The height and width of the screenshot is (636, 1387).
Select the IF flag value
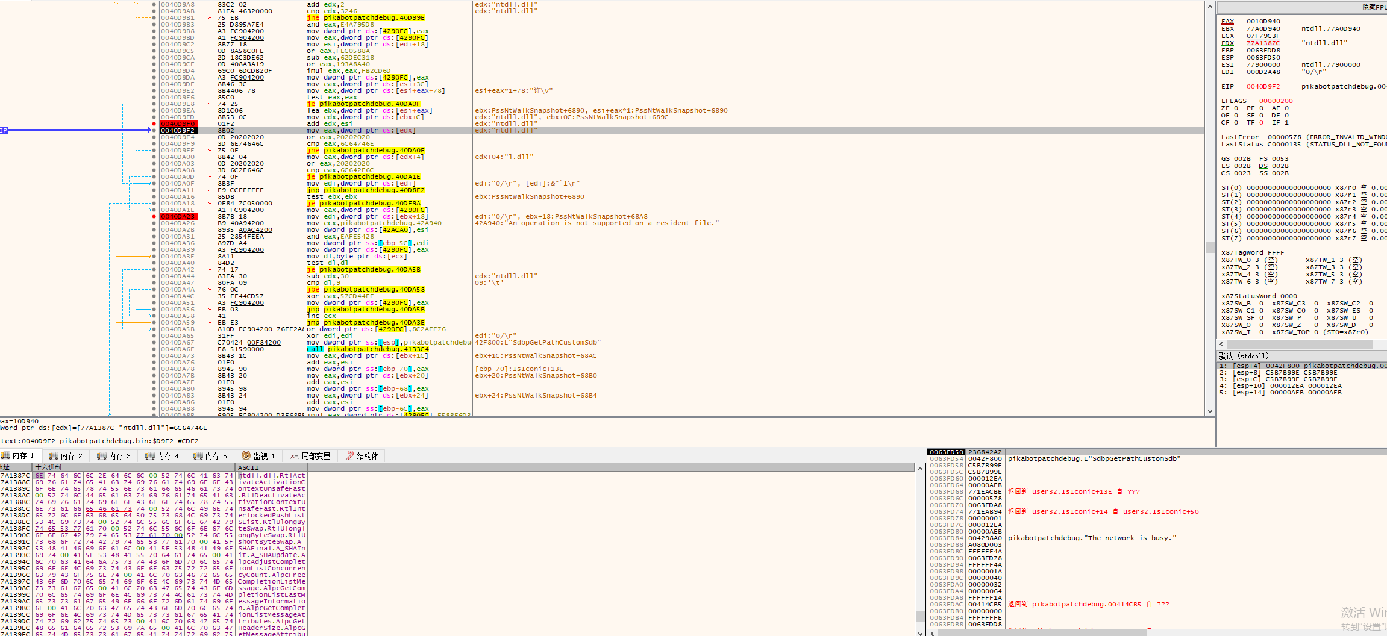click(1286, 122)
